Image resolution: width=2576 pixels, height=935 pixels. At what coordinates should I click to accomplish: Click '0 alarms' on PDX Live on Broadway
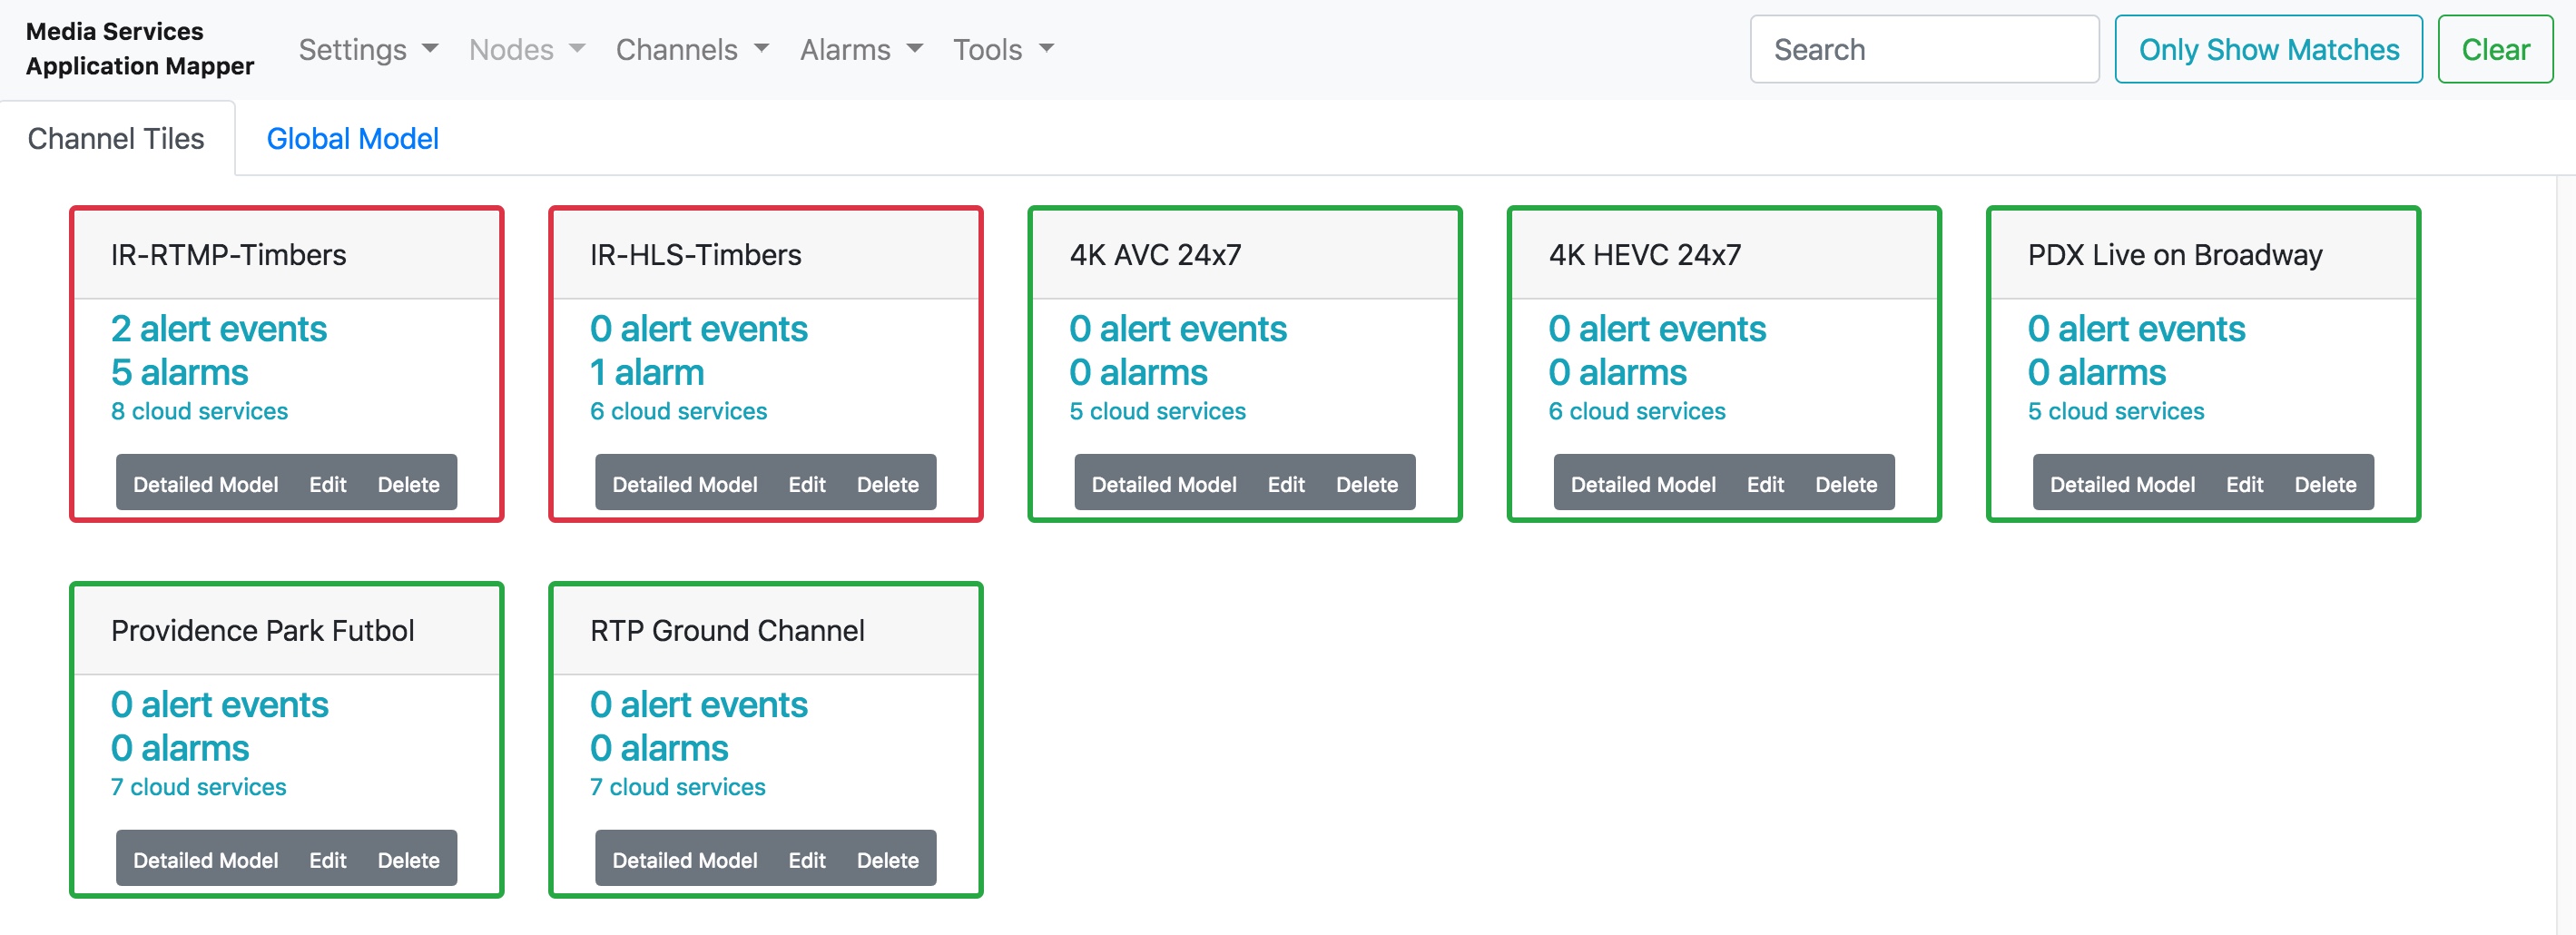click(2096, 373)
